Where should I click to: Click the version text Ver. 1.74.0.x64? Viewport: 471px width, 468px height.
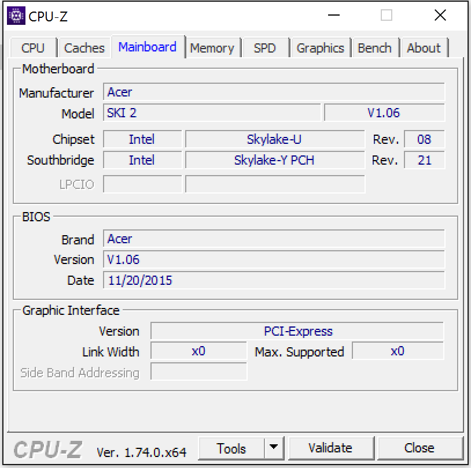(142, 452)
